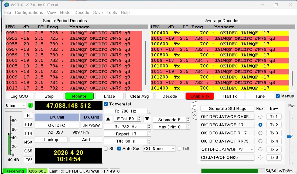Click the Tune button
Viewport: 297px width, 174px height.
point(260,96)
